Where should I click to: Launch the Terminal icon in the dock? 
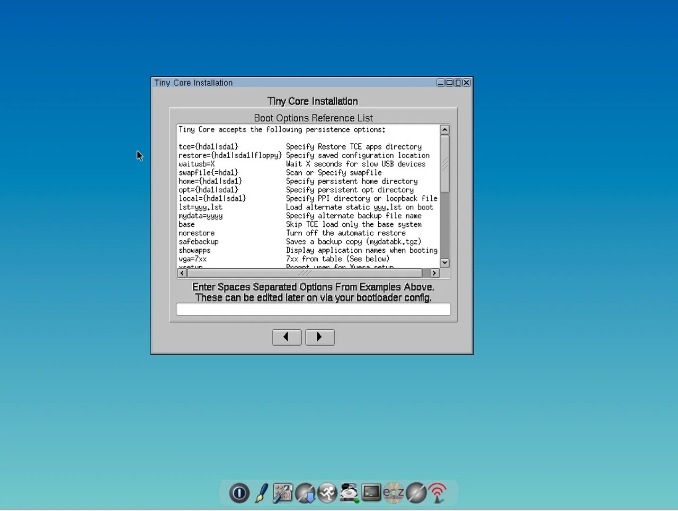(371, 493)
